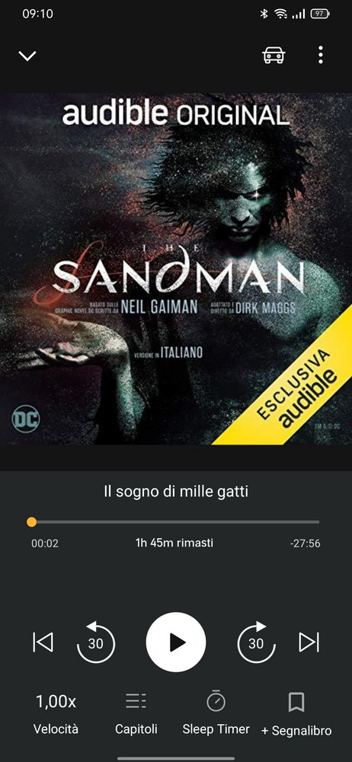This screenshot has width=352, height=762.
Task: Open the Capitoli chapter list icon
Action: tap(136, 701)
